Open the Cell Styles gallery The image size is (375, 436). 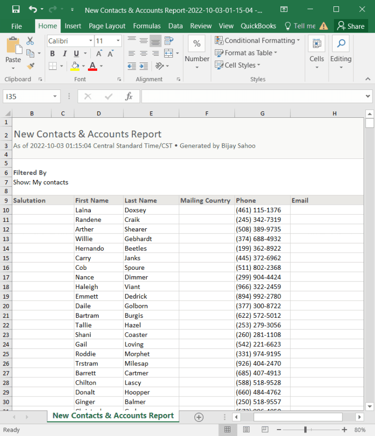[x=238, y=65]
